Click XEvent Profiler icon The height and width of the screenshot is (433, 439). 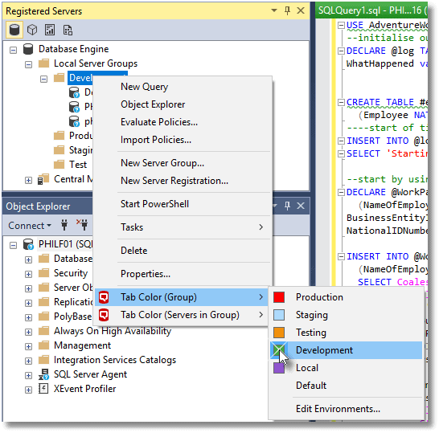tap(43, 389)
